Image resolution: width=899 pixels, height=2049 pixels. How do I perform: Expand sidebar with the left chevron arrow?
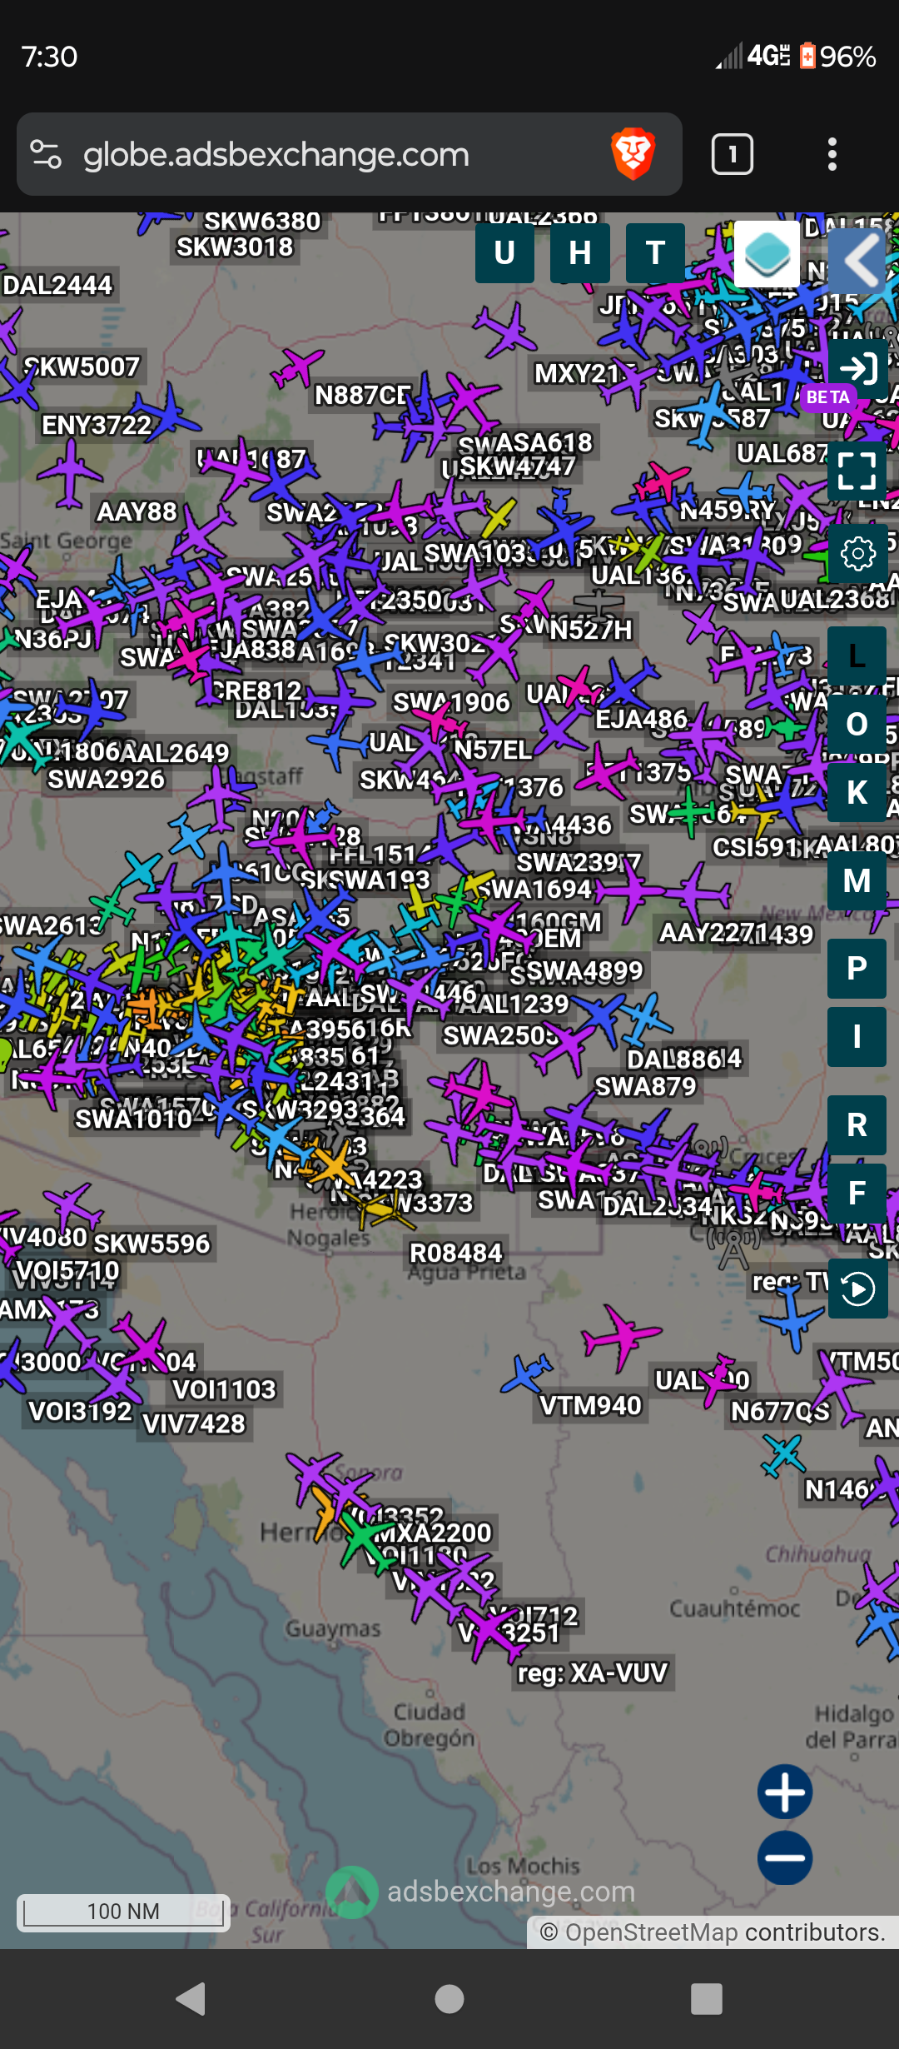point(857,260)
